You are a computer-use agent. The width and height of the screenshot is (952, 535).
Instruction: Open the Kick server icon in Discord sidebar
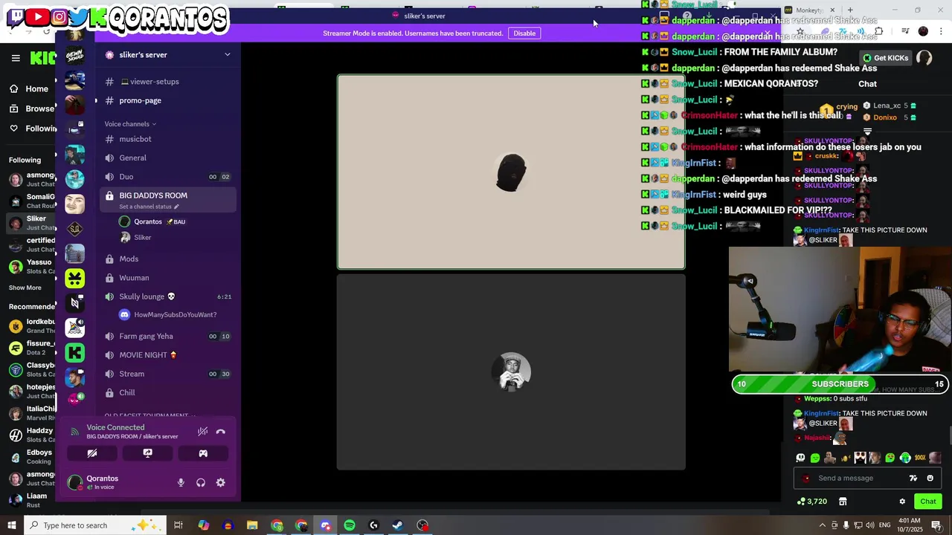tap(74, 353)
